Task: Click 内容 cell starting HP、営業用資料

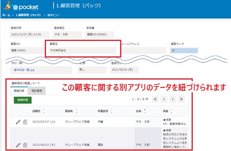Action: (x=175, y=122)
